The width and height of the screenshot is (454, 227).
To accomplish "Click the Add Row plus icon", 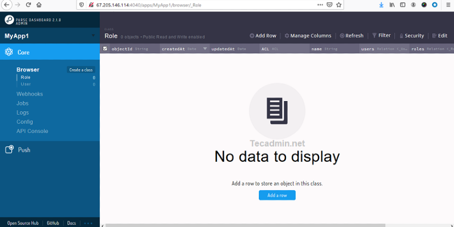I will 251,36.
